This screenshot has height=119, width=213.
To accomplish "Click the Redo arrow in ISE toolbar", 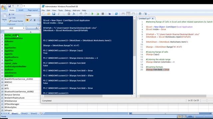I will (86, 14).
